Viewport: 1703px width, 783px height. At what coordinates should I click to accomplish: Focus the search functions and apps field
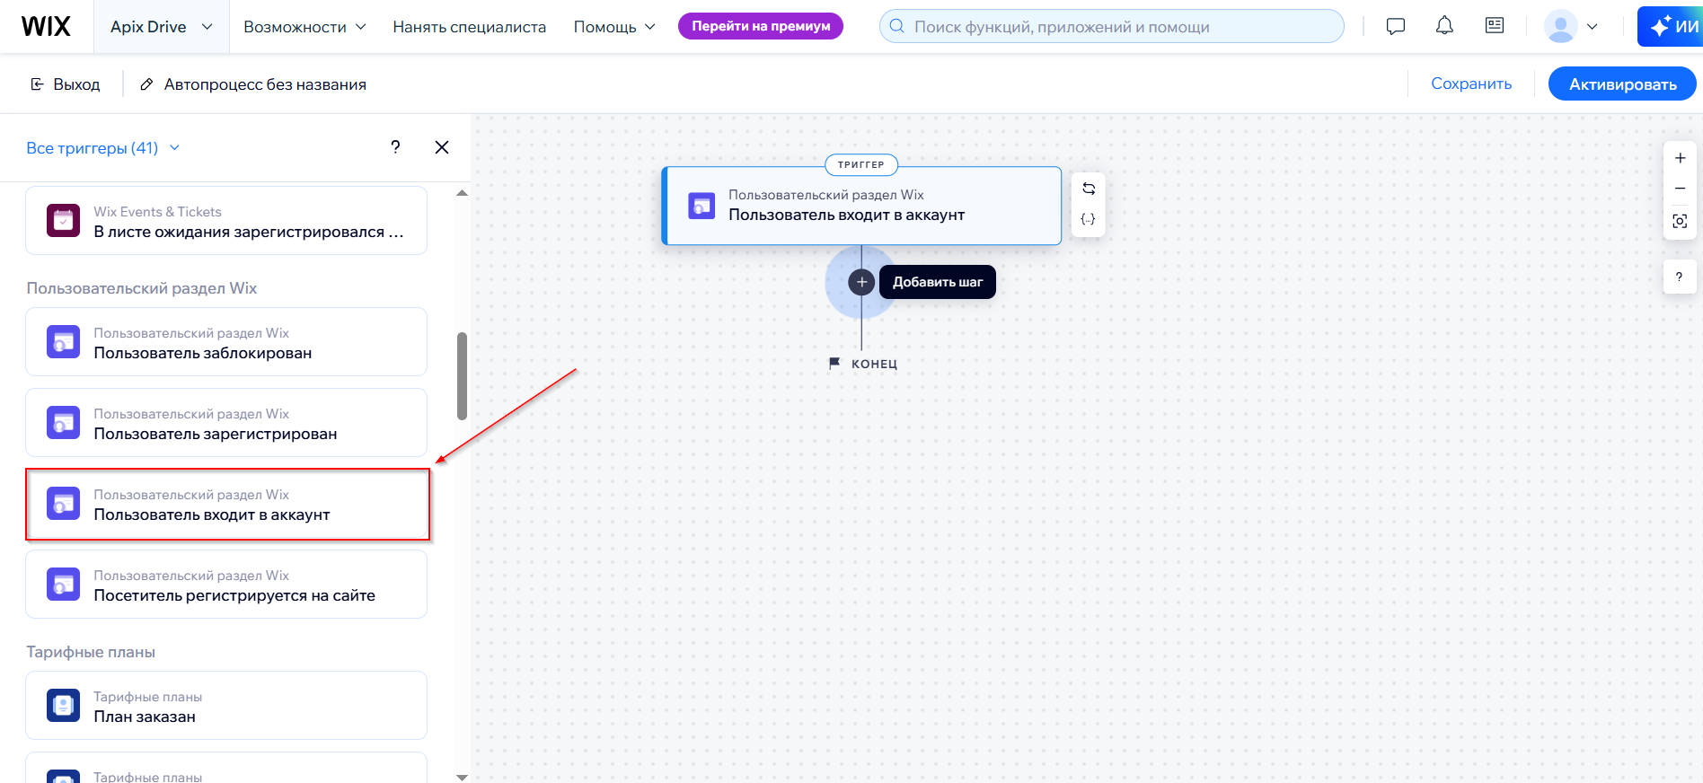[1111, 26]
